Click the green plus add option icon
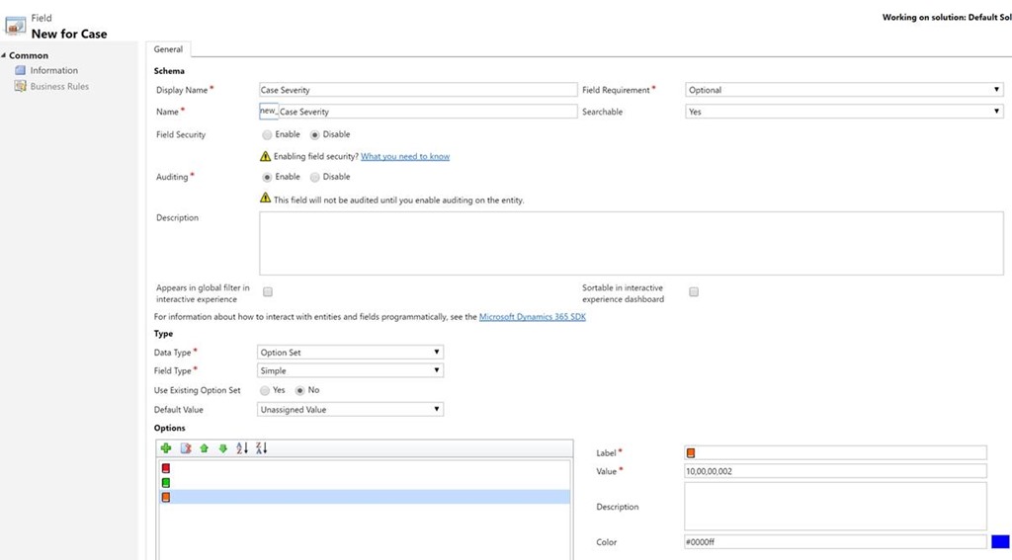 click(166, 448)
